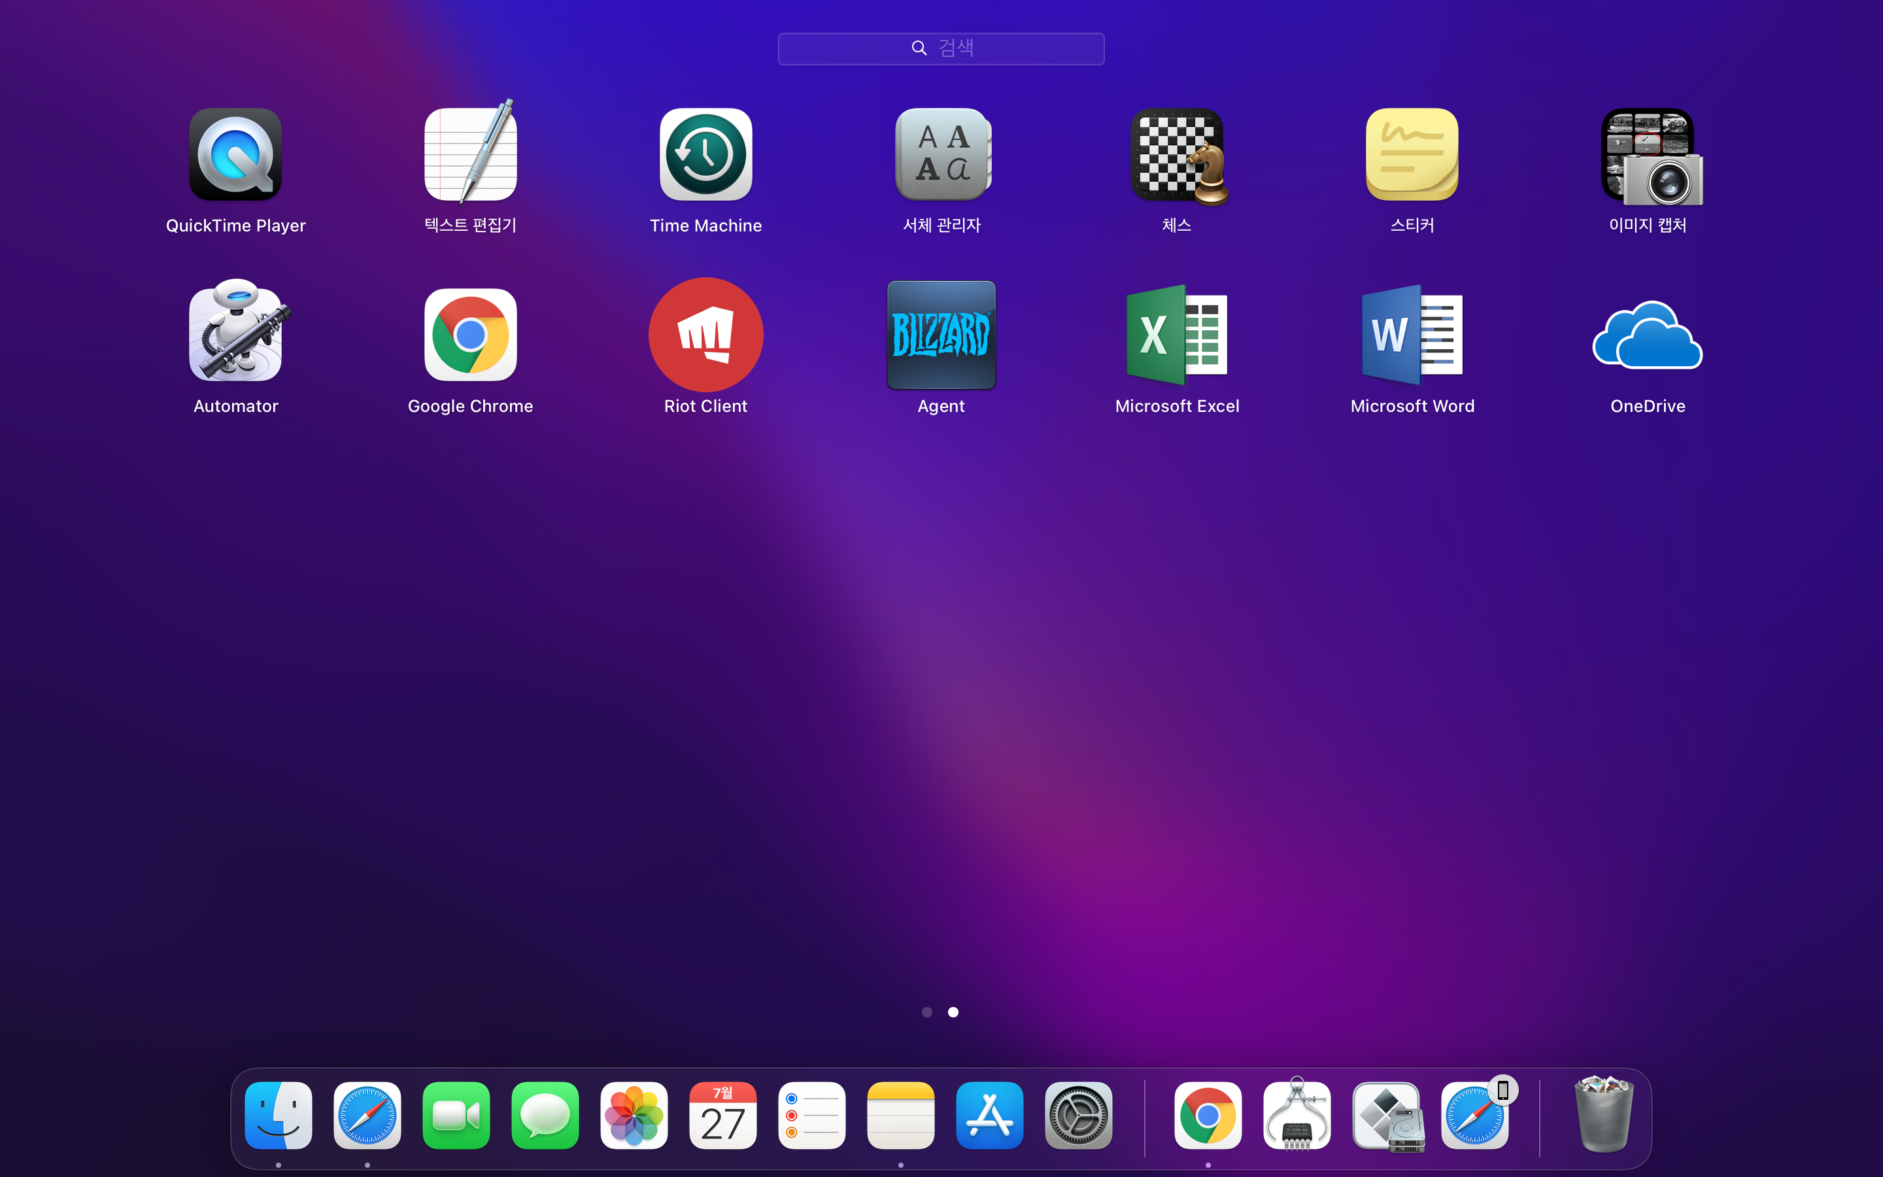
Task: Open the Riot Client app
Action: pos(705,335)
